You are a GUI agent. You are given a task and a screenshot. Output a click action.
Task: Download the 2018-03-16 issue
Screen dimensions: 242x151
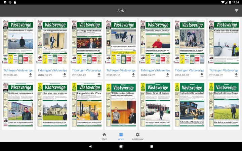pyautogui.click(x=133, y=75)
